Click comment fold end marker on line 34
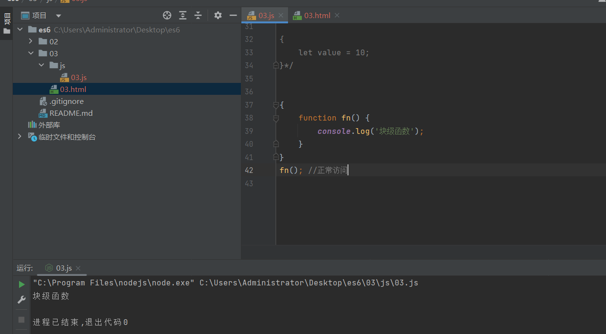 coord(276,65)
